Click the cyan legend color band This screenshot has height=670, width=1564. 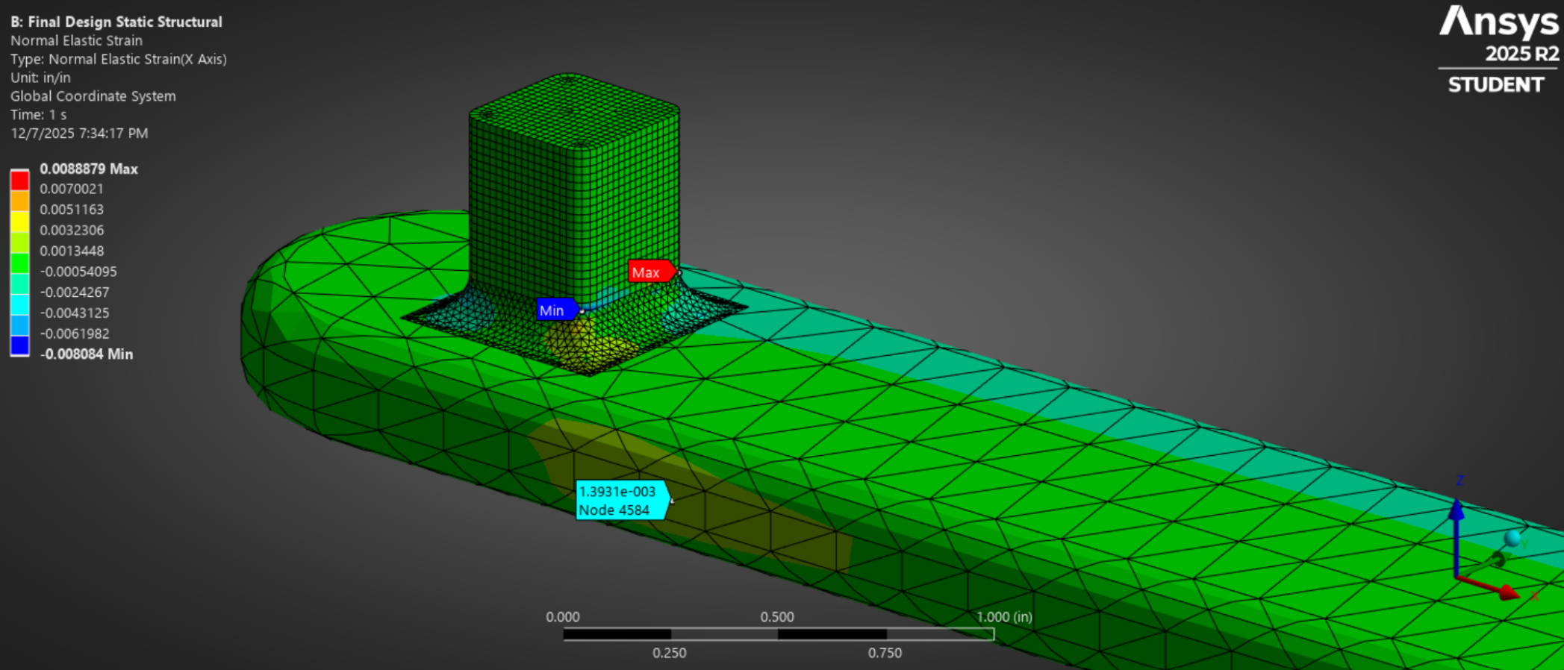(x=19, y=304)
